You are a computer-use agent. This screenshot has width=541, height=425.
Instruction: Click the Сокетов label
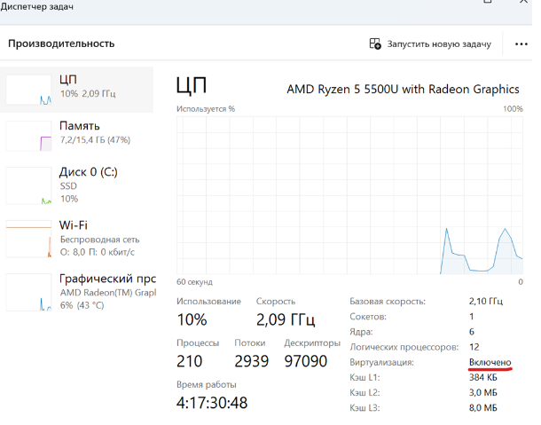tap(368, 317)
